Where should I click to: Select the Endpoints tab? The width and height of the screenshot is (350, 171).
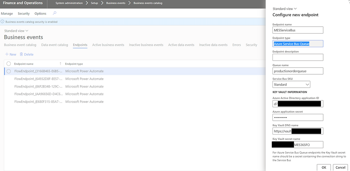tap(80, 45)
